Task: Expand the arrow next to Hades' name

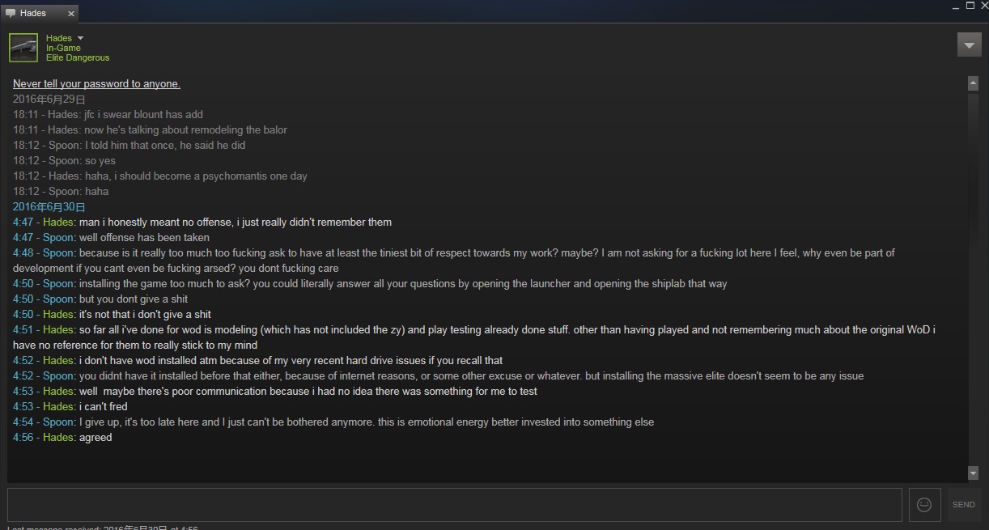Action: pyautogui.click(x=80, y=38)
